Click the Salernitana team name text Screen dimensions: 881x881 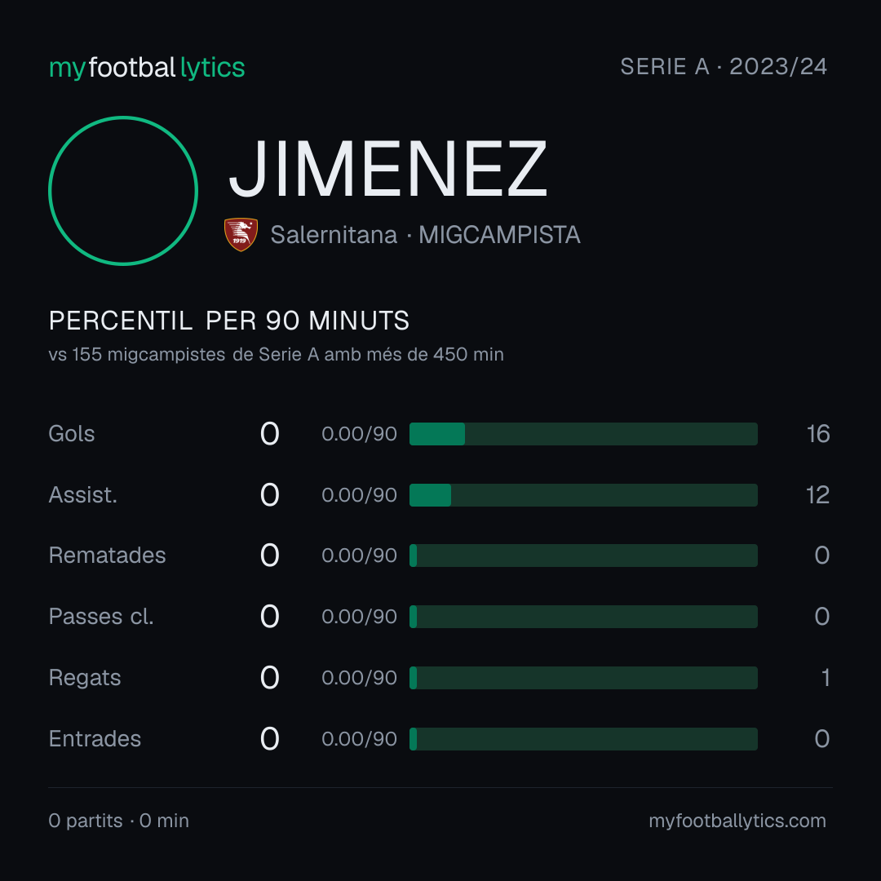tap(334, 235)
